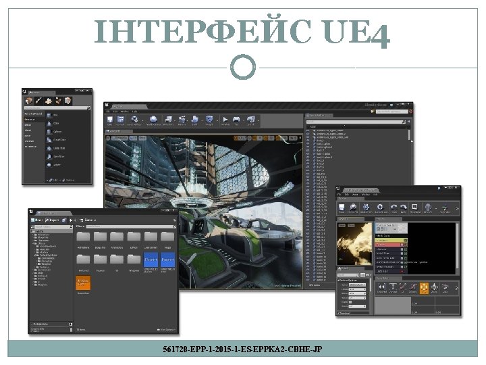The image size is (486, 365).
Task: Select Foliage mode icon in Modes panel
Action: [x=58, y=101]
